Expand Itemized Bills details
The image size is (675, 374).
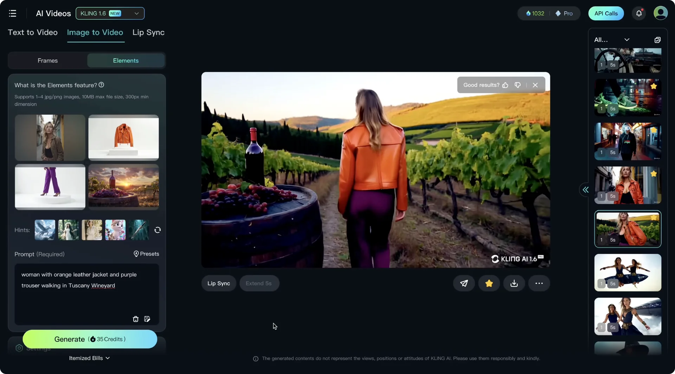89,358
